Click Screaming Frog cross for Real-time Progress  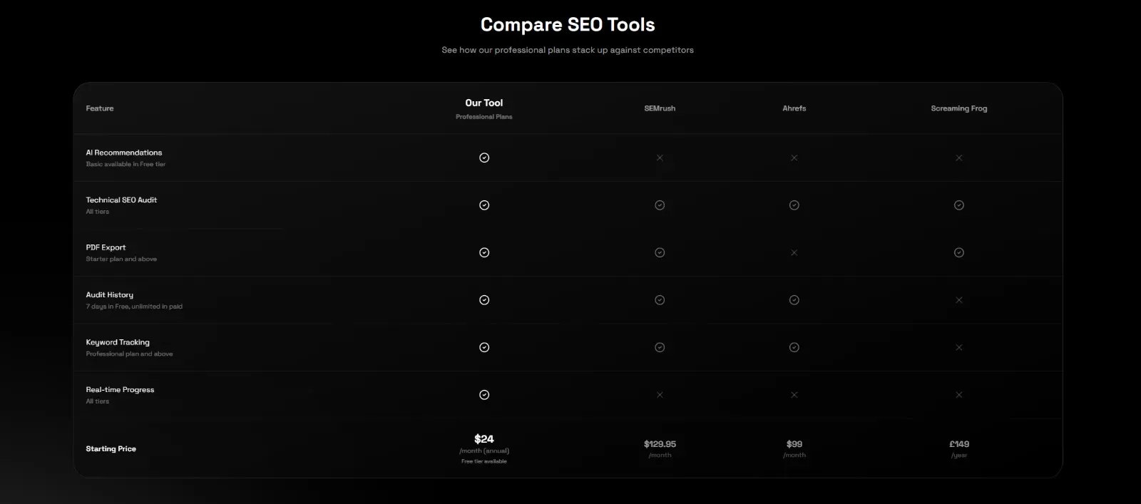(x=959, y=395)
